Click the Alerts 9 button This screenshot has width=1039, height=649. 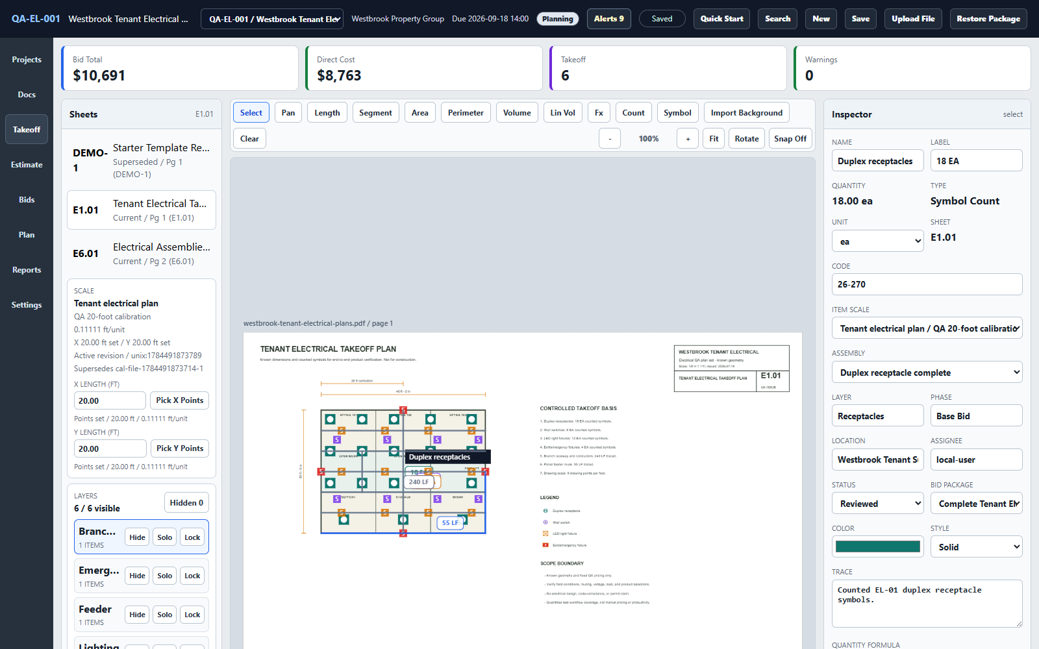pyautogui.click(x=608, y=19)
